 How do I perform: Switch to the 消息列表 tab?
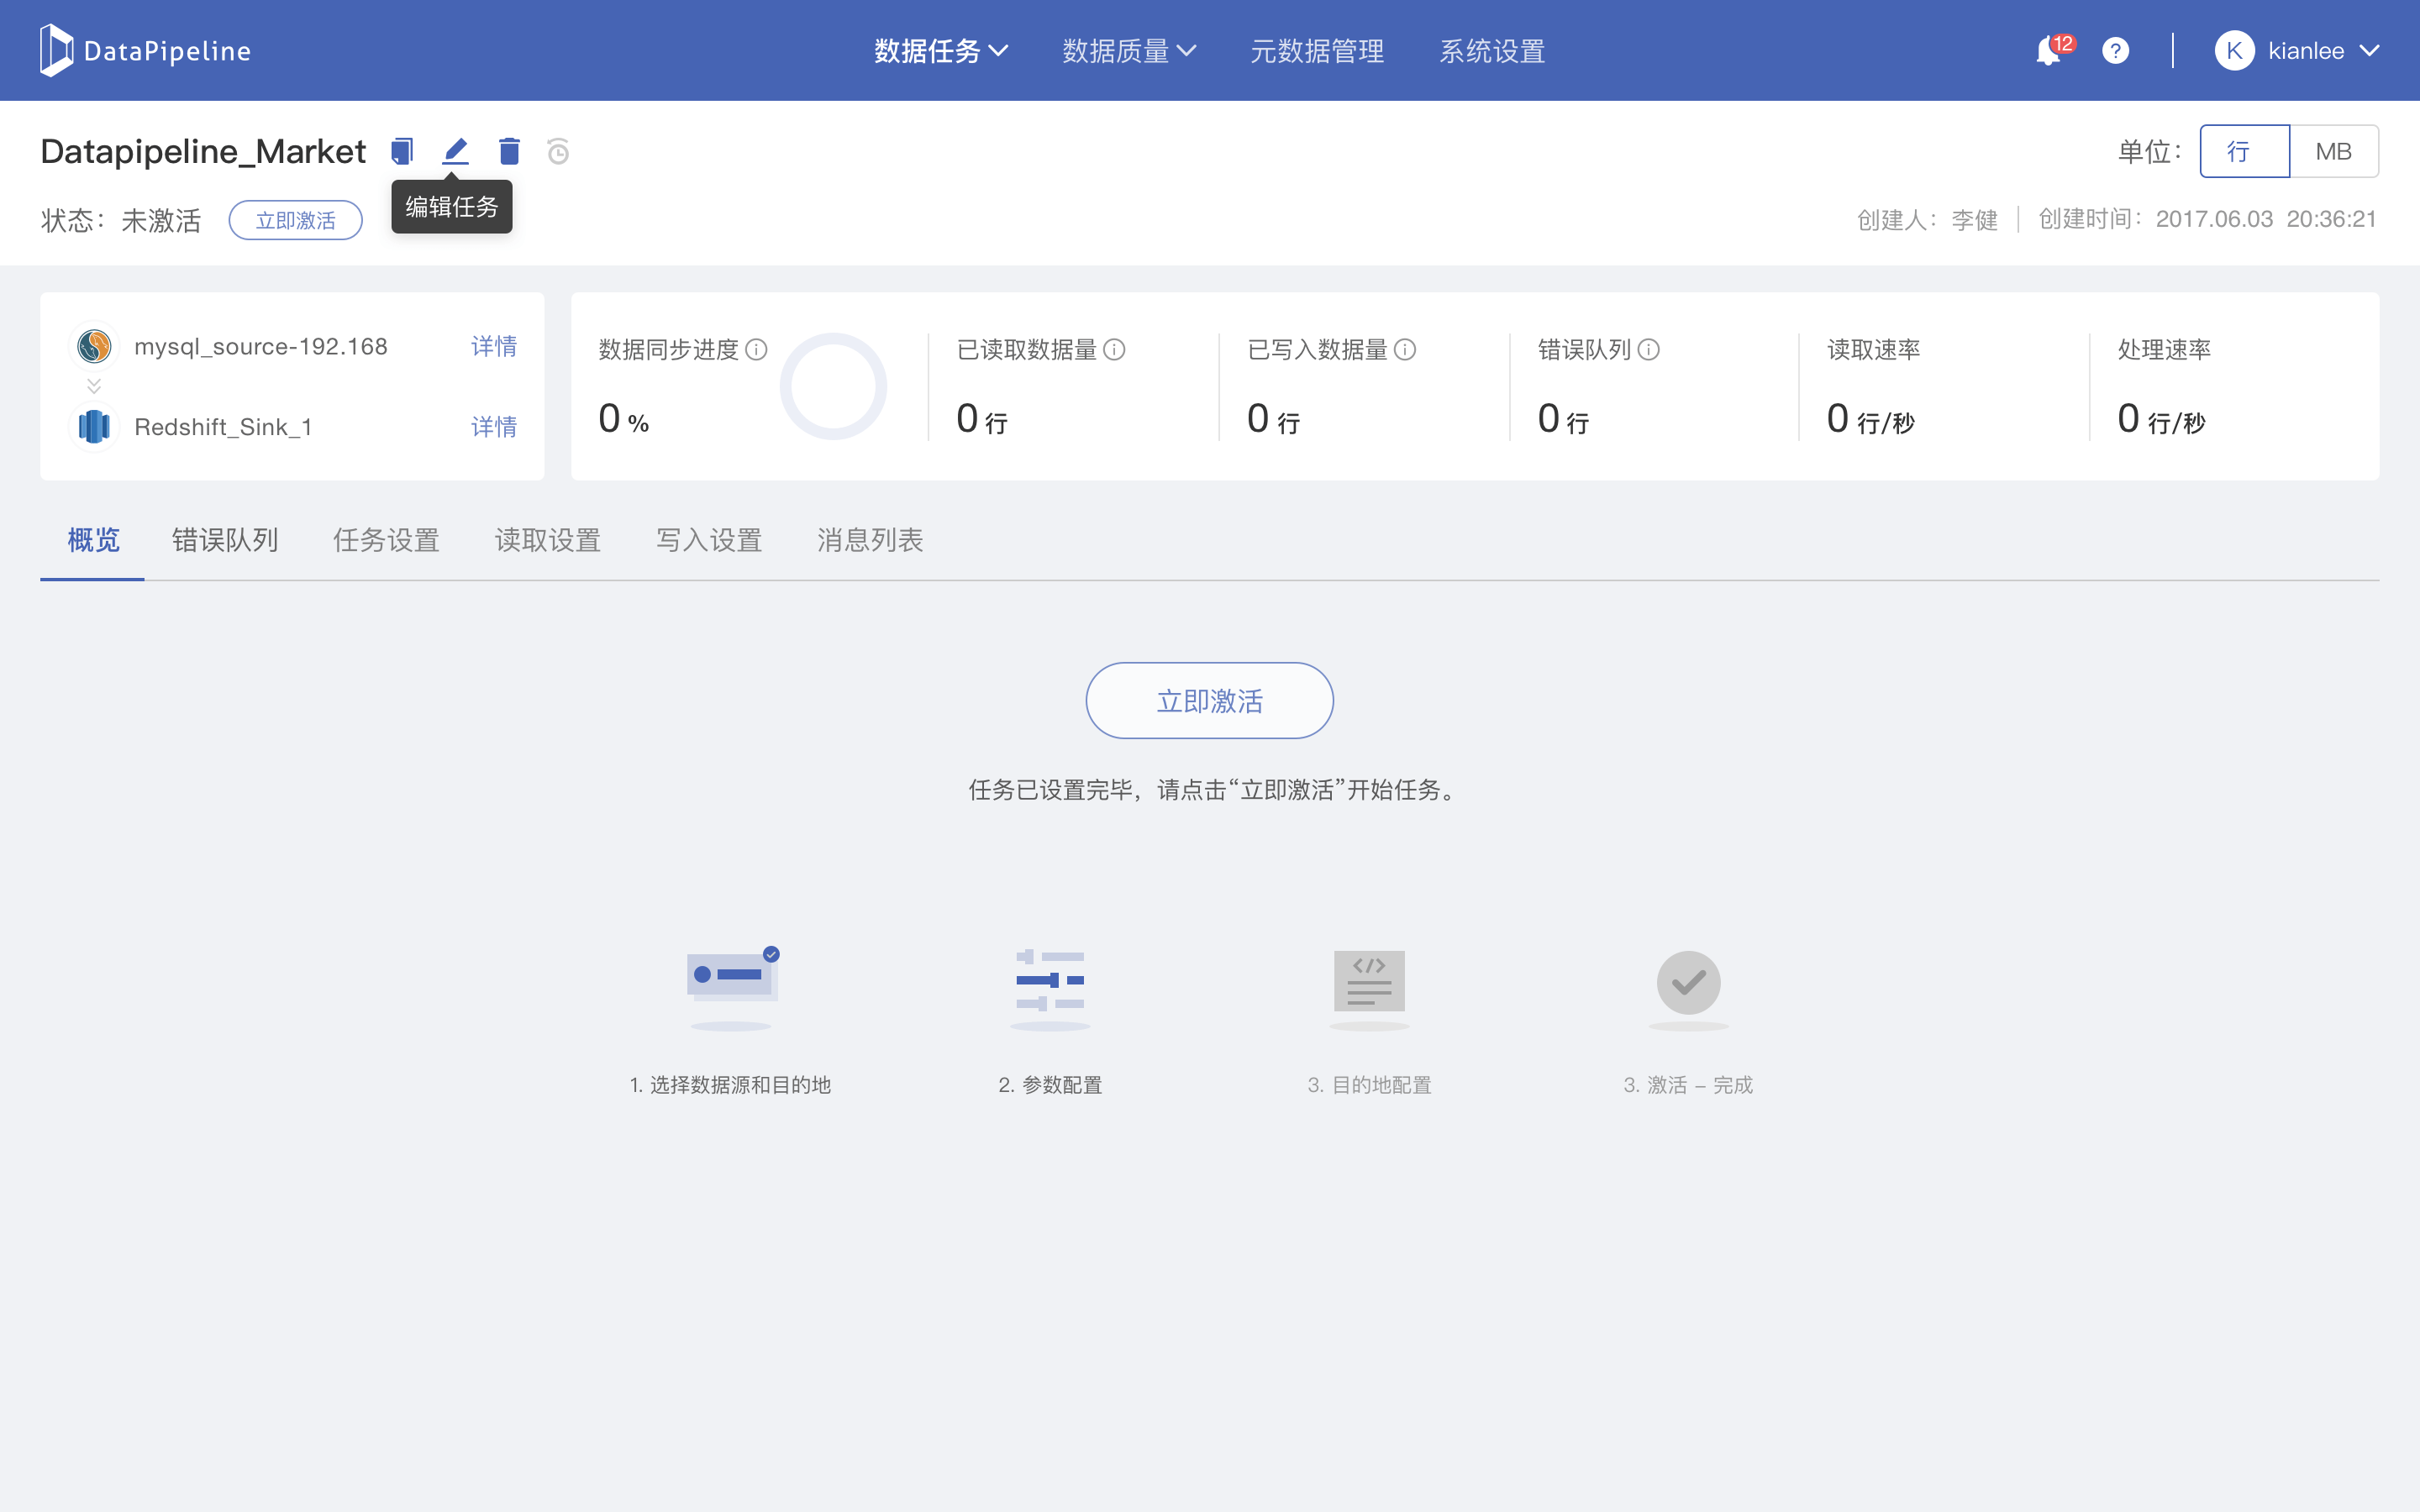tap(869, 540)
